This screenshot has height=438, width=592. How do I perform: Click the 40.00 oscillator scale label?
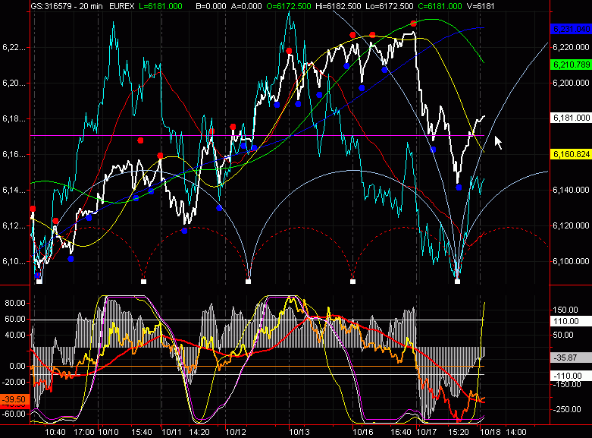click(14, 335)
